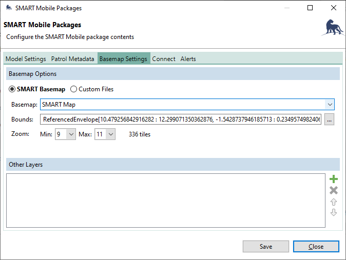
Task: Click the gray X remove layer icon
Action: 334,190
